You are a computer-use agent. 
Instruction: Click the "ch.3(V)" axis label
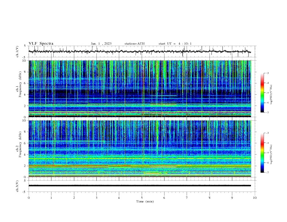pos(17,186)
